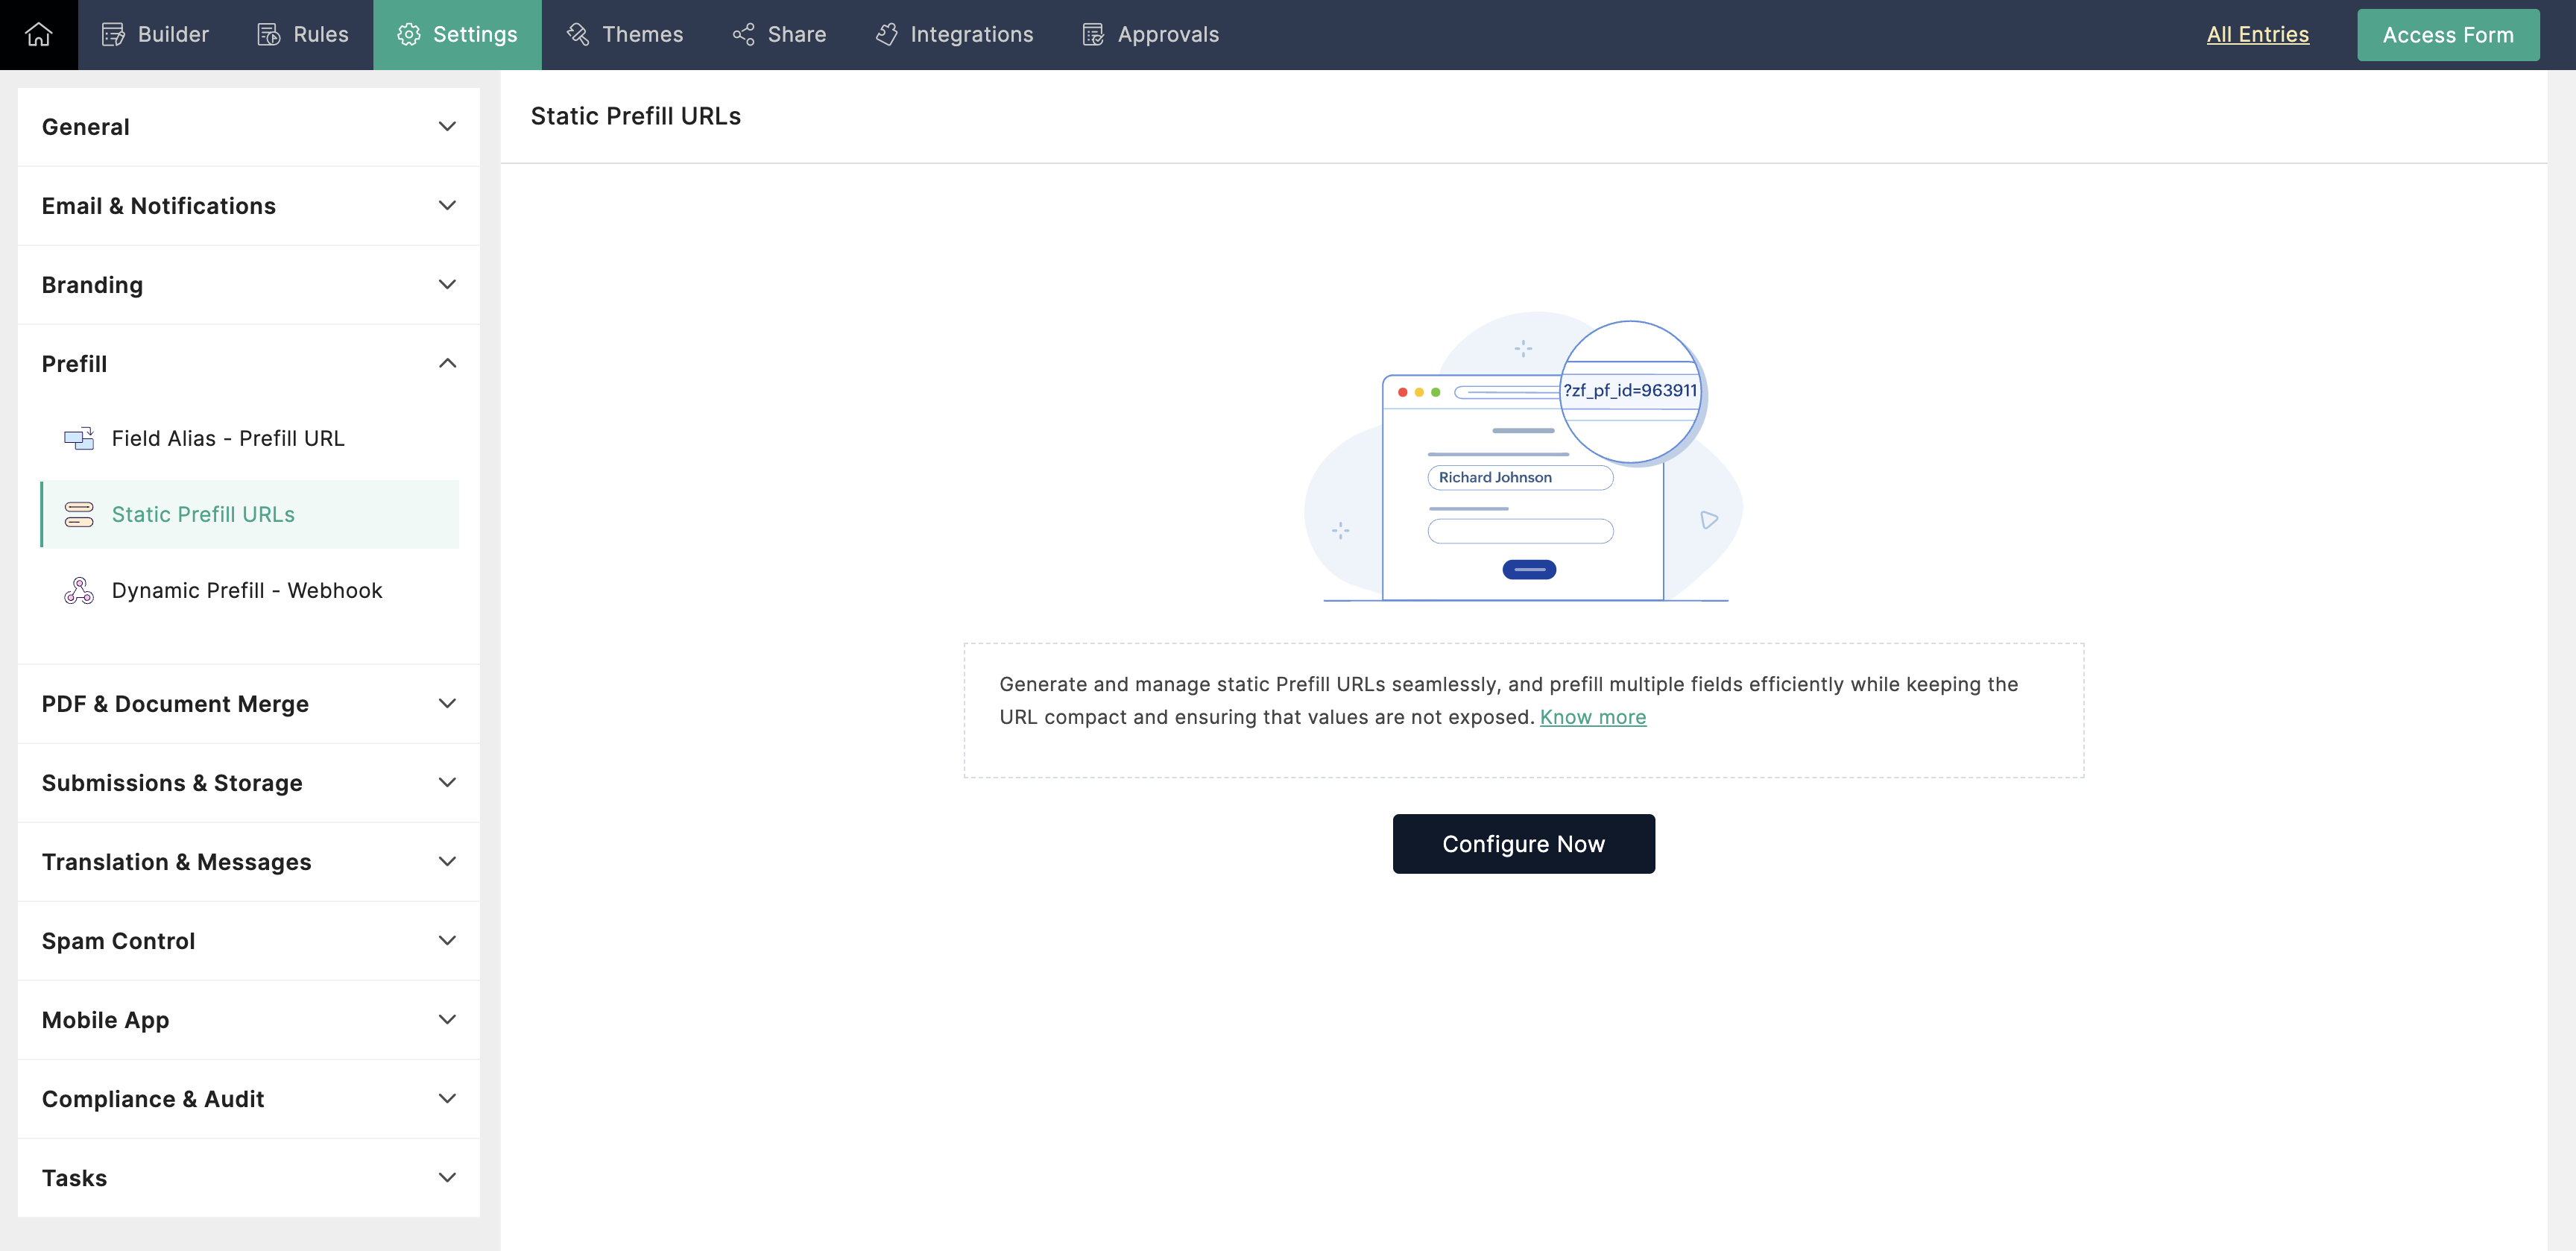Viewport: 2576px width, 1251px height.
Task: Select the Static Prefill URLs item
Action: pos(203,514)
